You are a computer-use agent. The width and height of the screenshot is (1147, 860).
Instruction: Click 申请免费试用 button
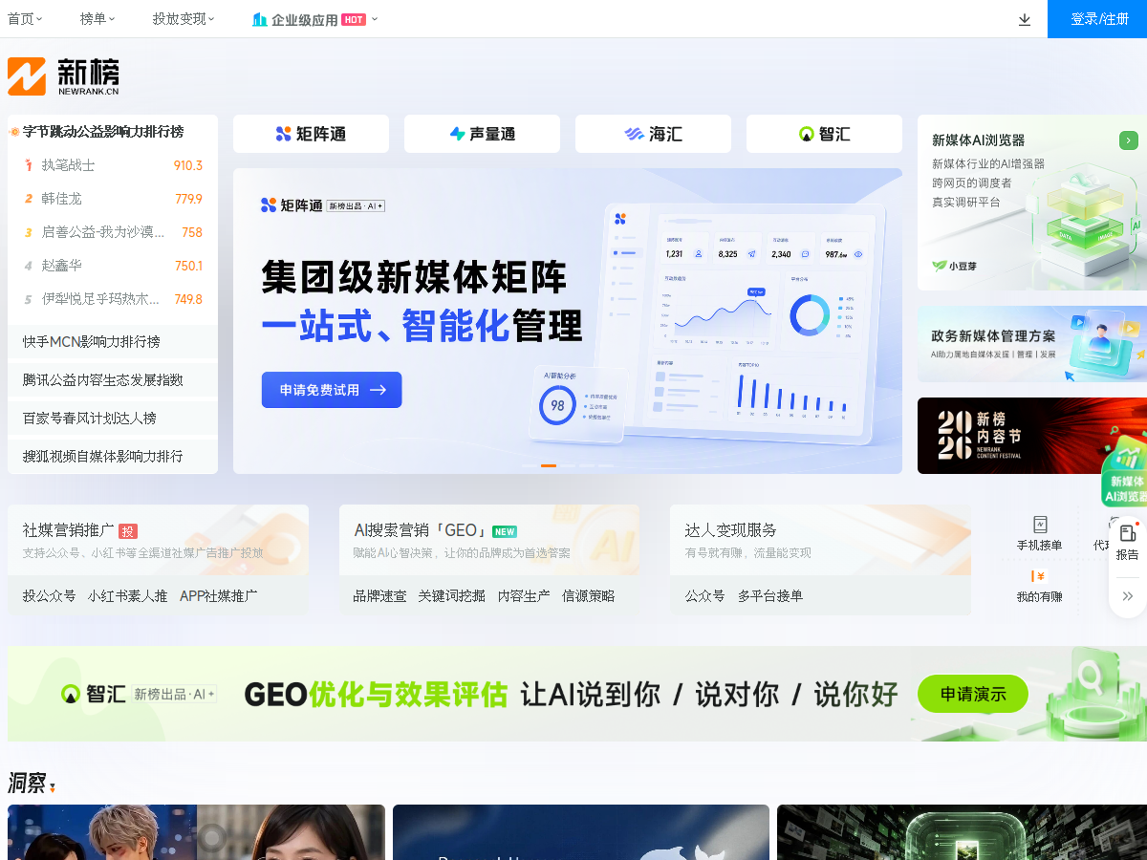click(332, 390)
